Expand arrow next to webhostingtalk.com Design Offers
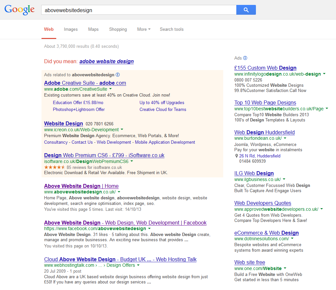 click(x=138, y=265)
